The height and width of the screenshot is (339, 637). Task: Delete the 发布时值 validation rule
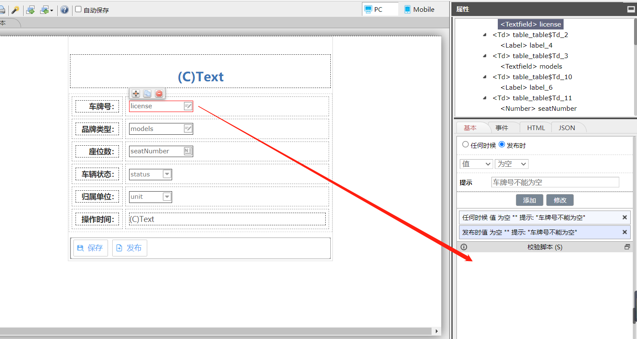pyautogui.click(x=625, y=232)
